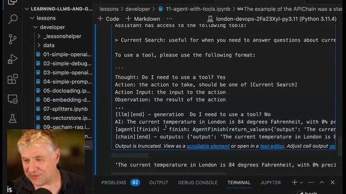Open the Search view in activity bar
Image resolution: width=346 pixels, height=194 pixels.
click(x=12, y=19)
